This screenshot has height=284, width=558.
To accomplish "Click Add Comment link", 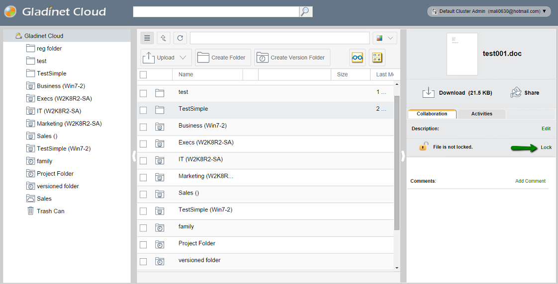I will (x=530, y=181).
